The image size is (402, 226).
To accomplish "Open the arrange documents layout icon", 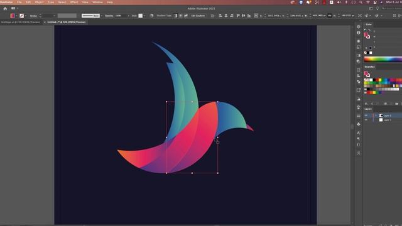I will pos(13,8).
